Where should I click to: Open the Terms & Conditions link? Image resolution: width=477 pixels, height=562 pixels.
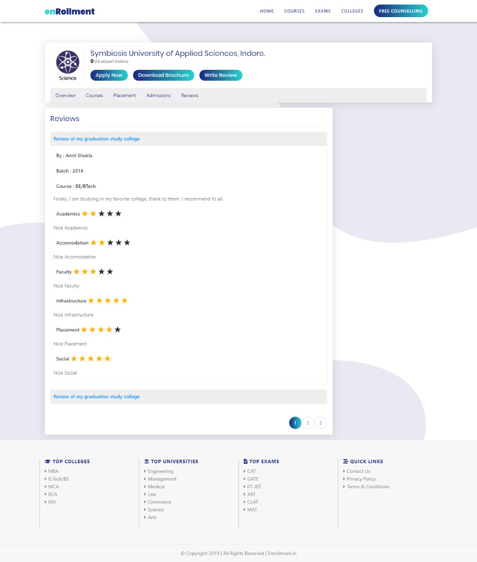[368, 486]
